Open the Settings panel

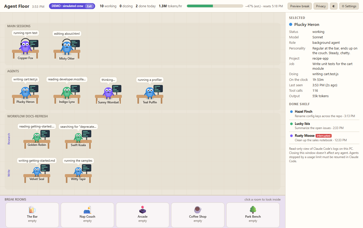(349, 6)
